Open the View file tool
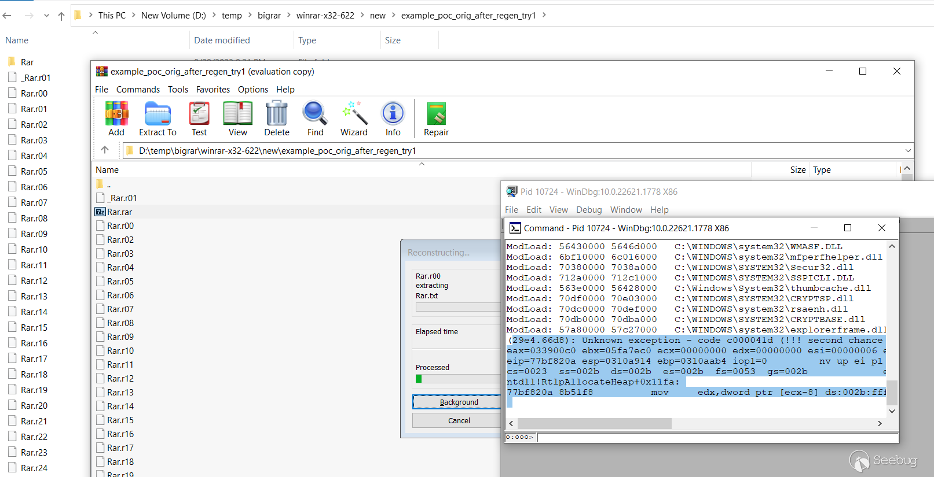 click(x=237, y=114)
